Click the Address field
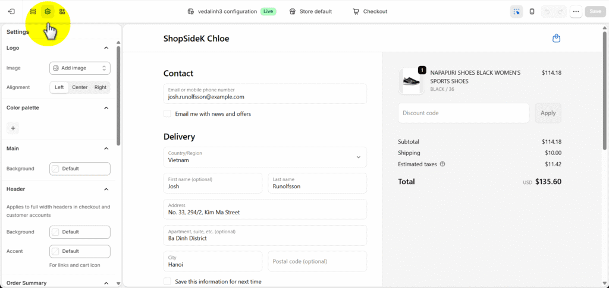Viewport: 609px width, 288px height. (x=265, y=209)
